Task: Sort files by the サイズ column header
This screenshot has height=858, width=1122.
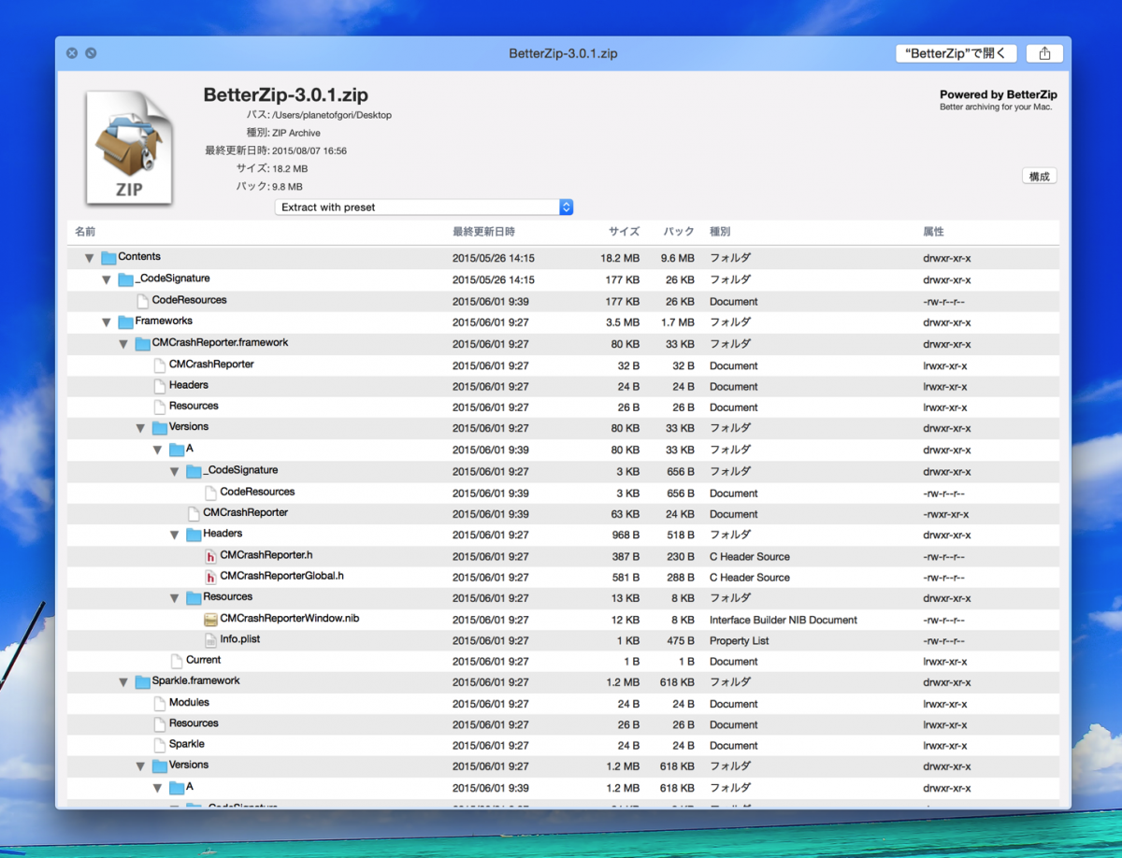Action: pyautogui.click(x=624, y=232)
